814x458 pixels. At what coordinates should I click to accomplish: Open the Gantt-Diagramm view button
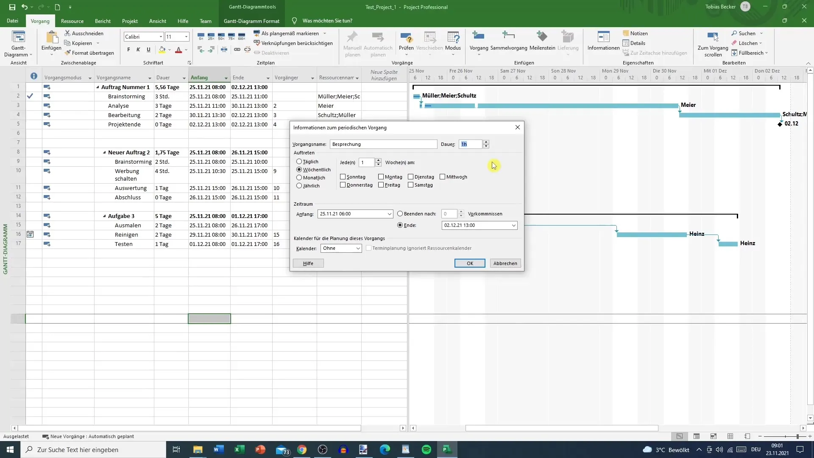click(18, 44)
